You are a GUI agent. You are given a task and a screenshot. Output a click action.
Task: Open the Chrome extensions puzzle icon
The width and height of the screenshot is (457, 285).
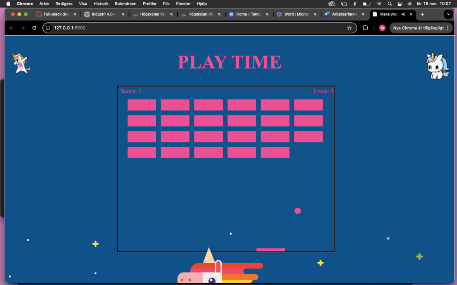(x=366, y=28)
